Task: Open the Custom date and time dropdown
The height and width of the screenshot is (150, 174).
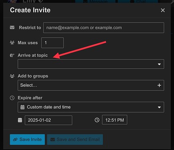Action: click(x=91, y=107)
